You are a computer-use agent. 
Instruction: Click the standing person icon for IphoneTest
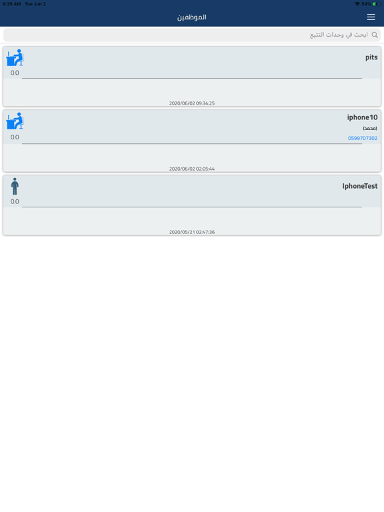pos(15,187)
